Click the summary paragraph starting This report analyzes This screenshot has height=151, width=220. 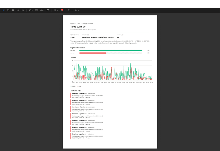110,42
